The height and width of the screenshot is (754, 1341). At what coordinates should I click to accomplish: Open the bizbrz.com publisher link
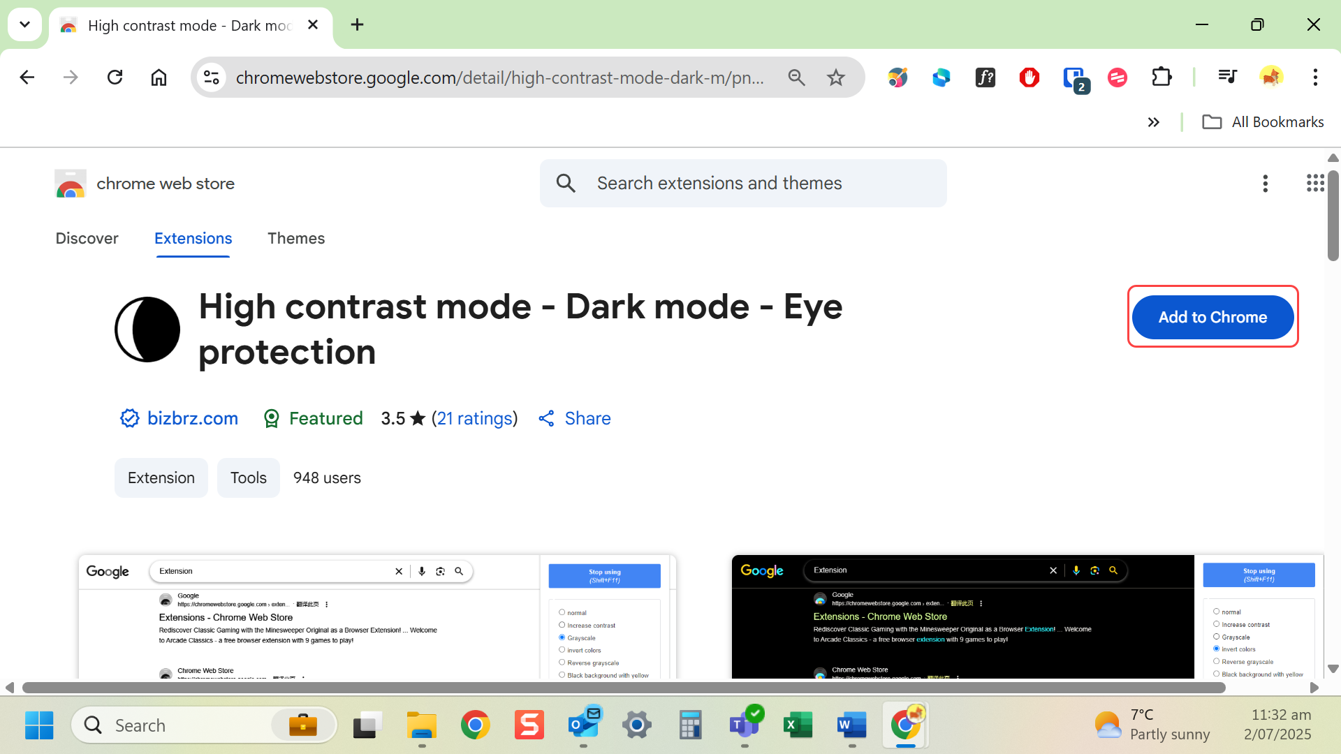tap(179, 418)
